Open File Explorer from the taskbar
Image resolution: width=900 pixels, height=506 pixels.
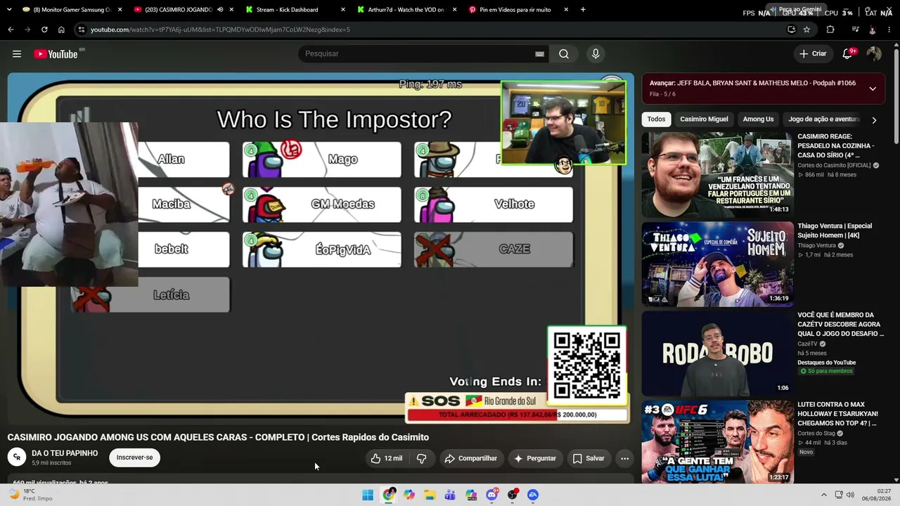coord(430,495)
